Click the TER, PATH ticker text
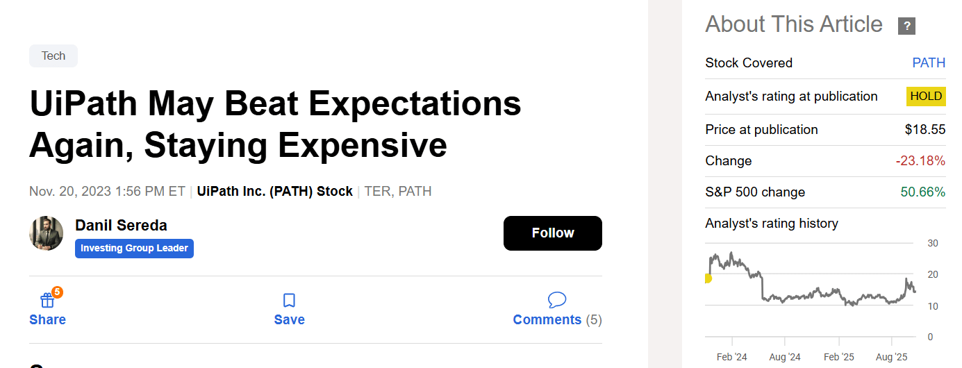The width and height of the screenshot is (962, 368). pyautogui.click(x=398, y=191)
